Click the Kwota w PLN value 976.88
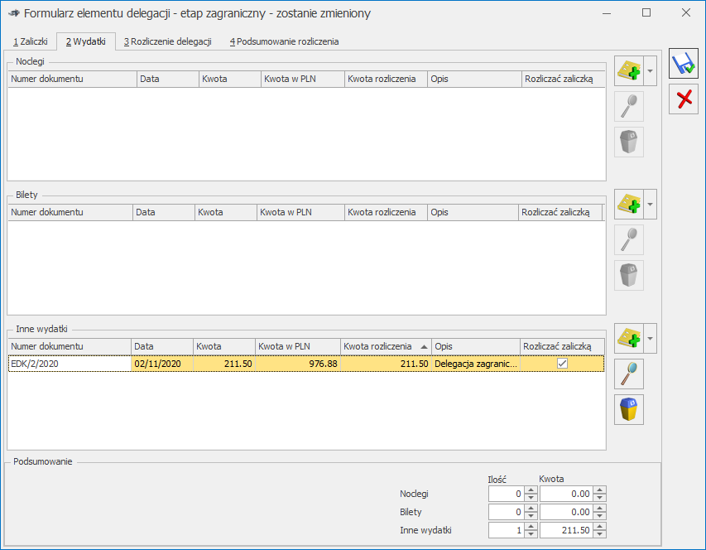The width and height of the screenshot is (706, 550). click(x=298, y=364)
